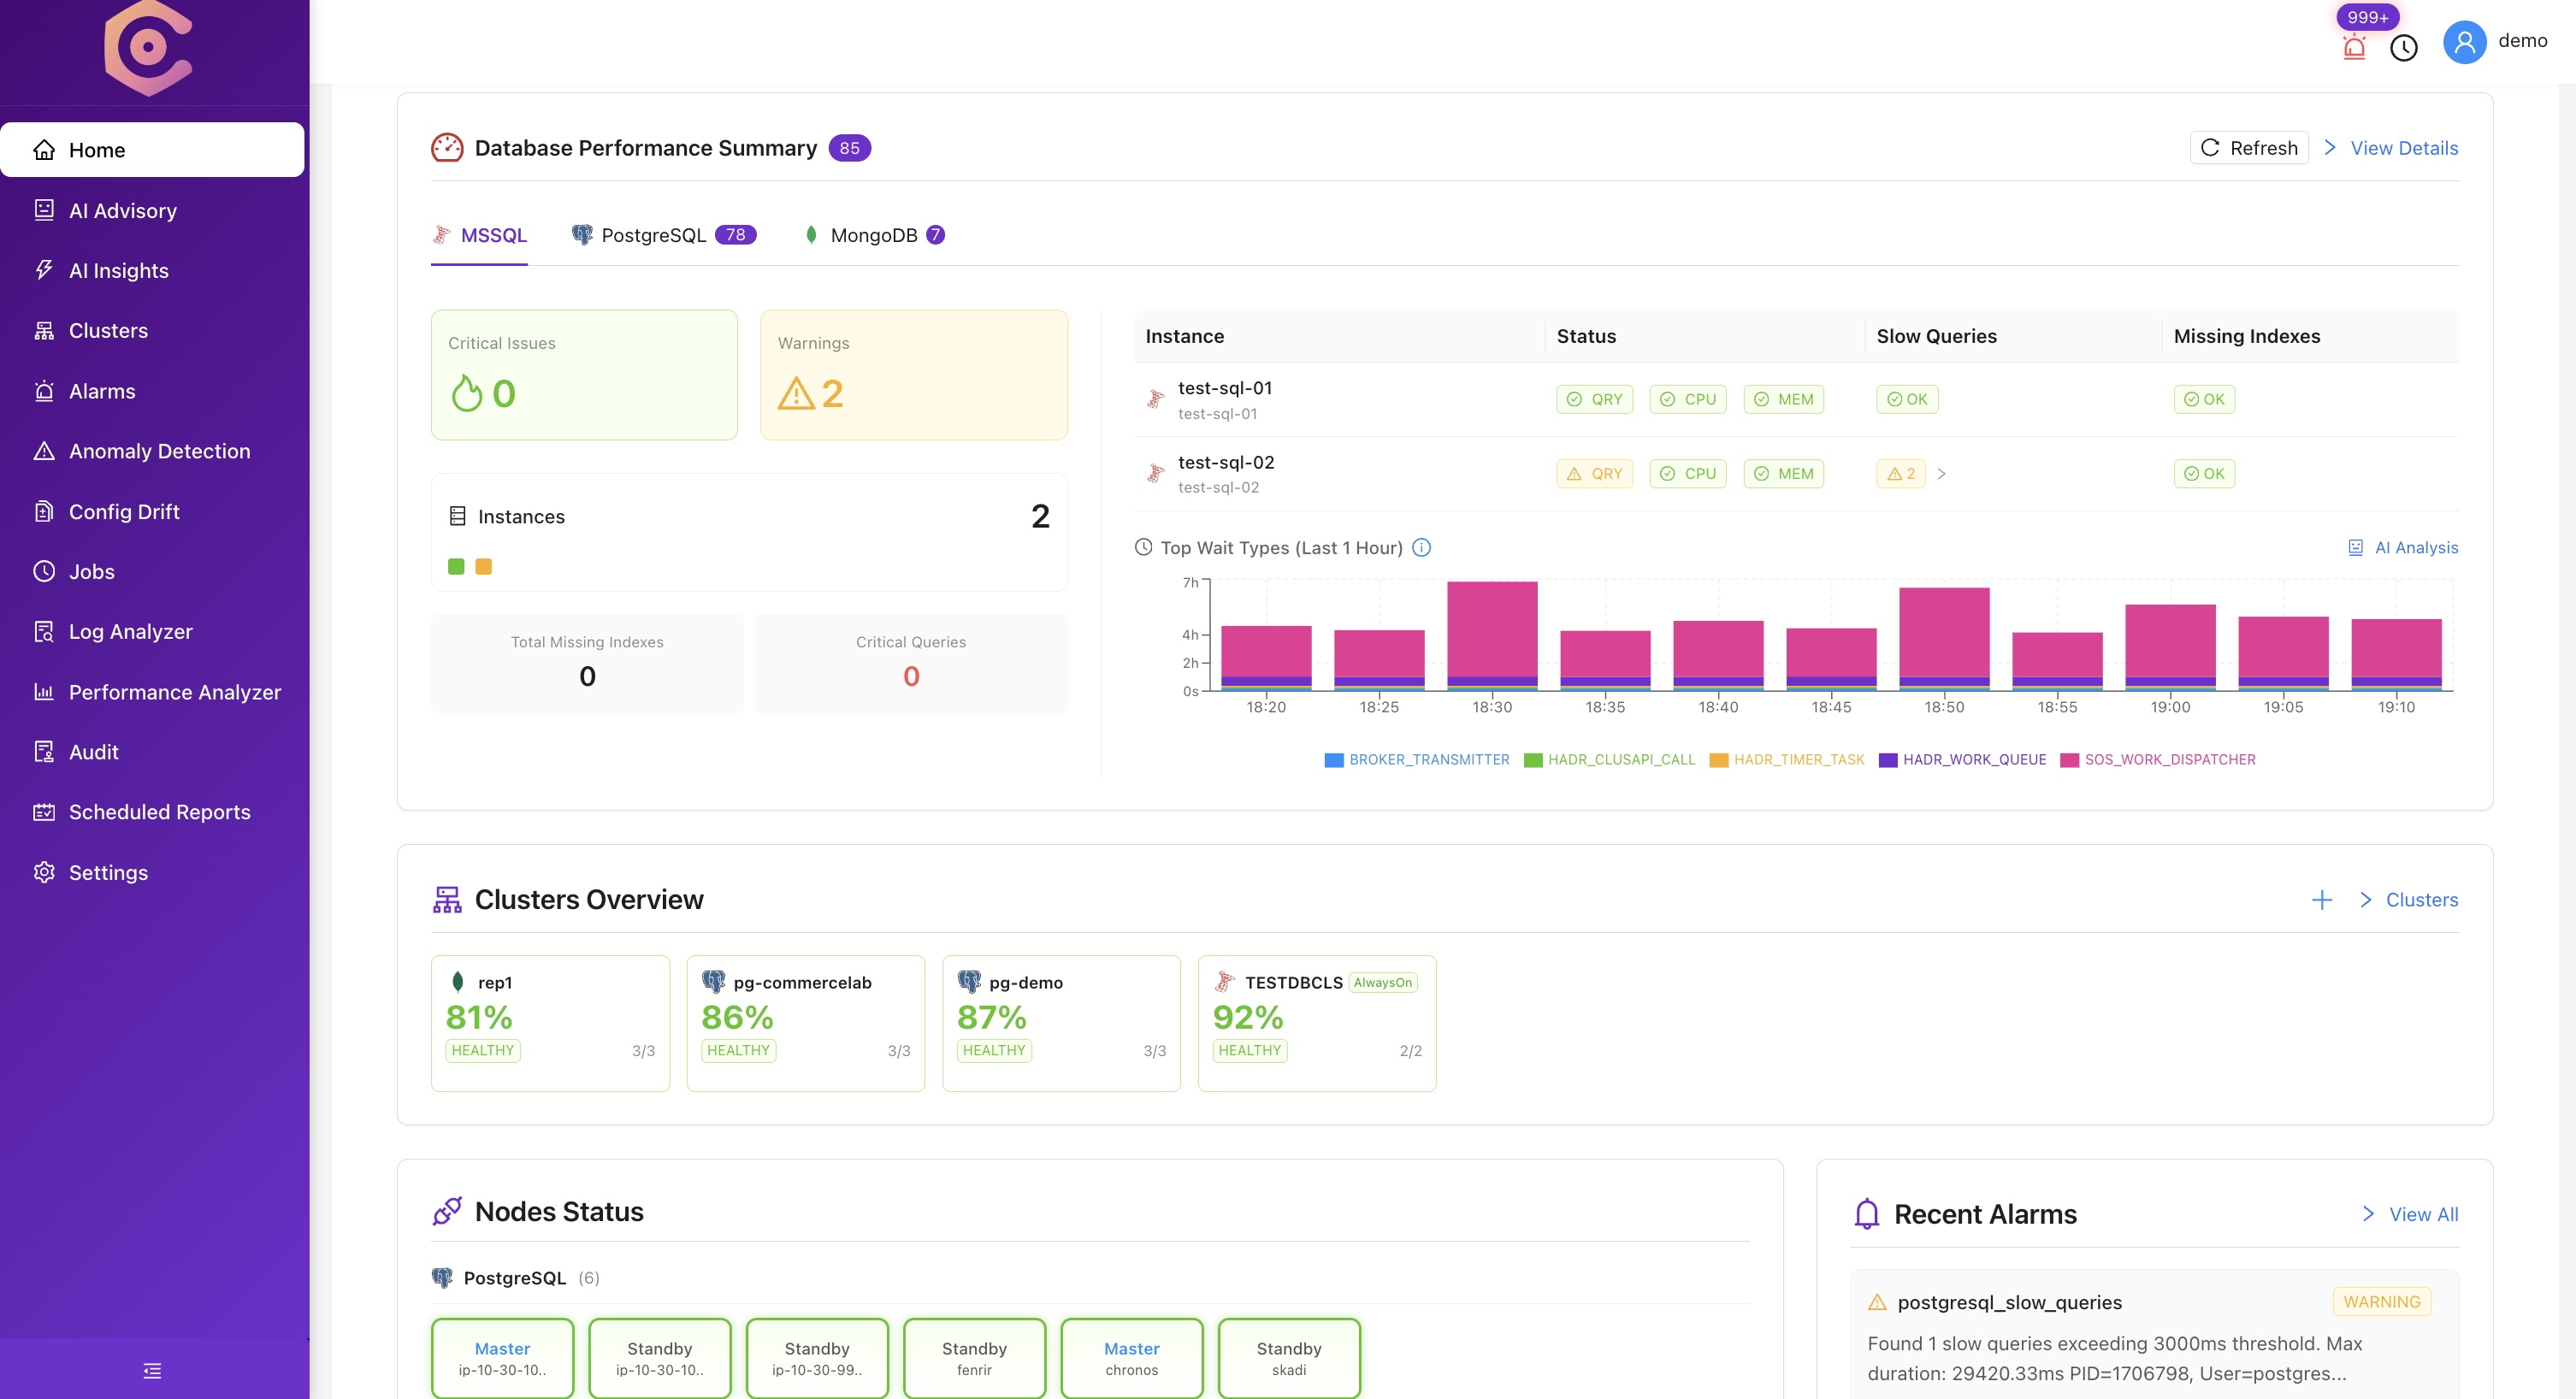Click the red alarm siren icon in header
The width and height of the screenshot is (2576, 1399).
tap(2354, 47)
